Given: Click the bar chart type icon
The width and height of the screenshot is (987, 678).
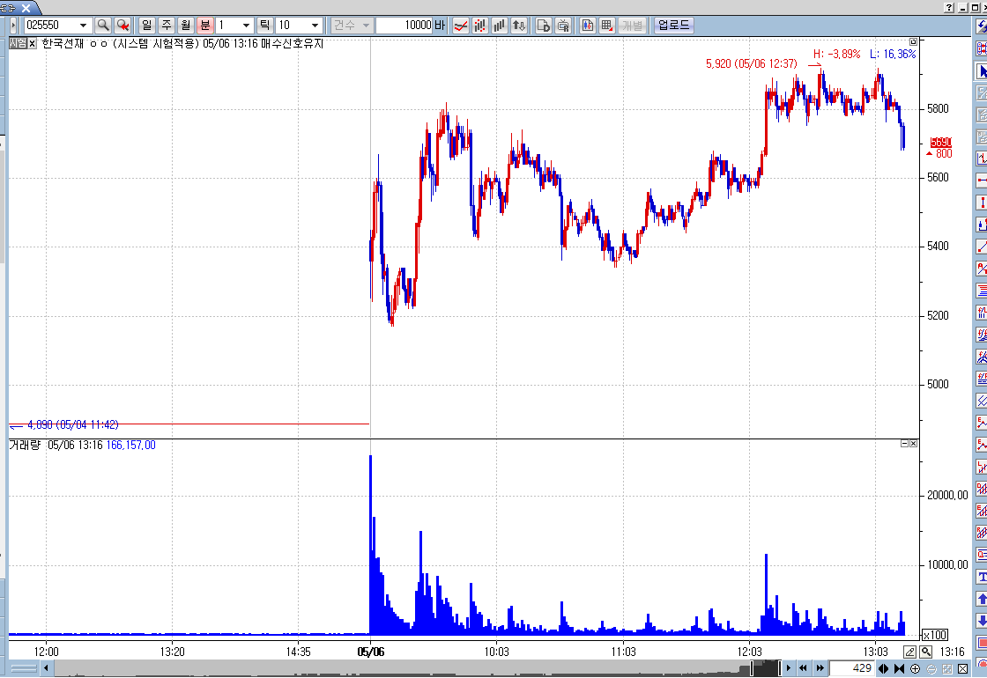Looking at the screenshot, I should pos(500,26).
